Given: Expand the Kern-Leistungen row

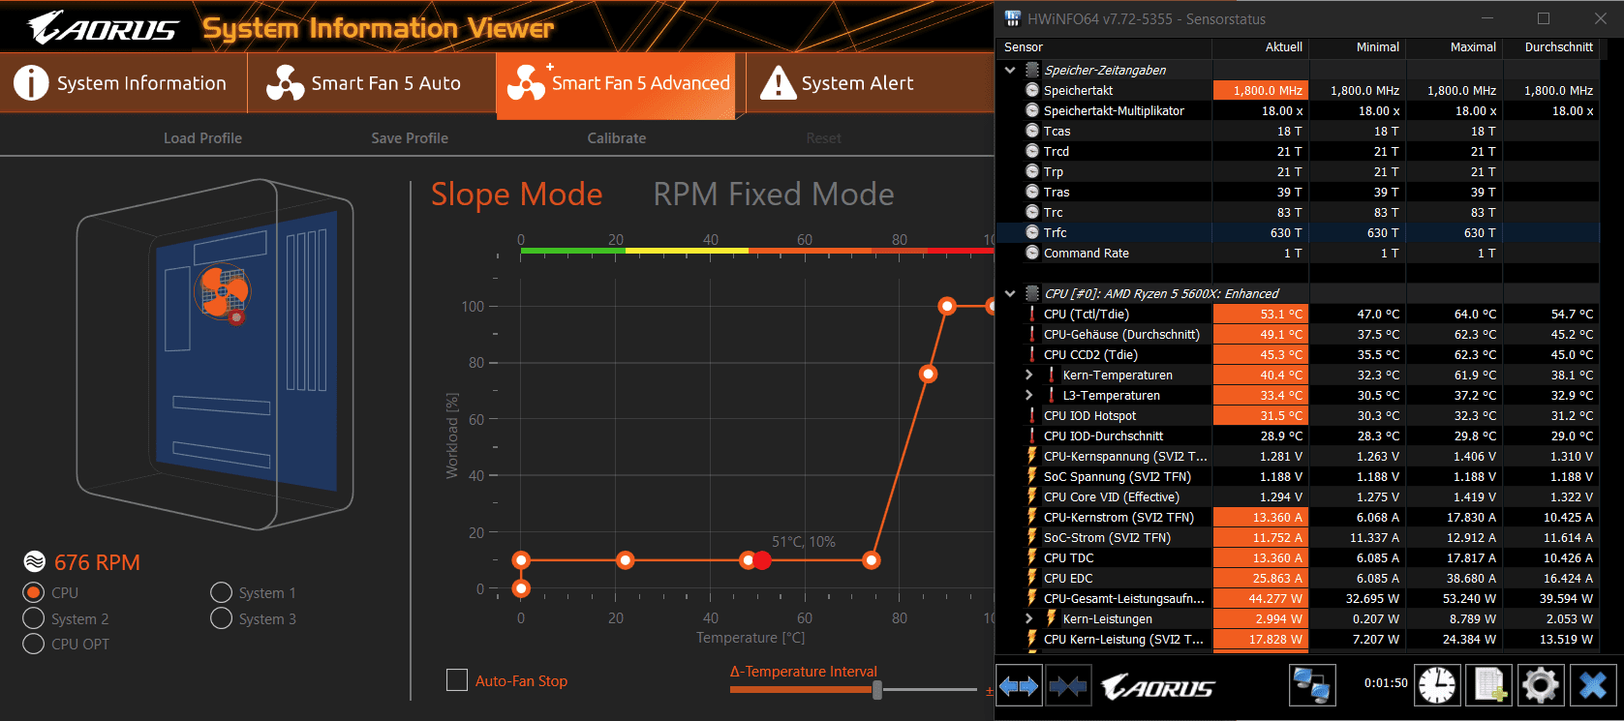Looking at the screenshot, I should click(x=1029, y=618).
